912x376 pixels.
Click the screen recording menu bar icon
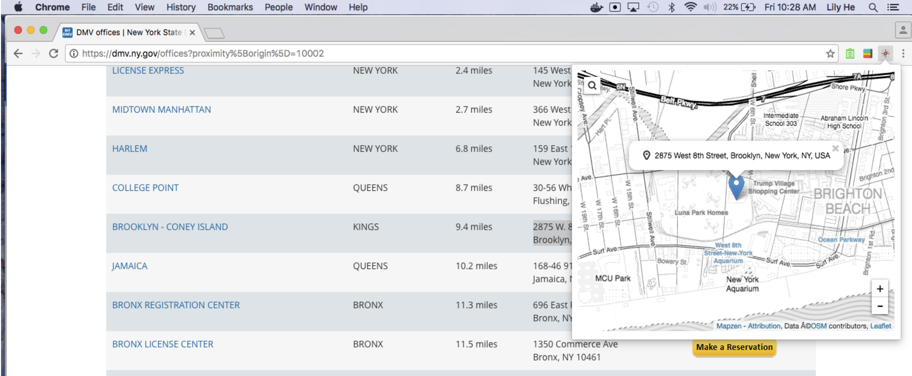click(615, 7)
